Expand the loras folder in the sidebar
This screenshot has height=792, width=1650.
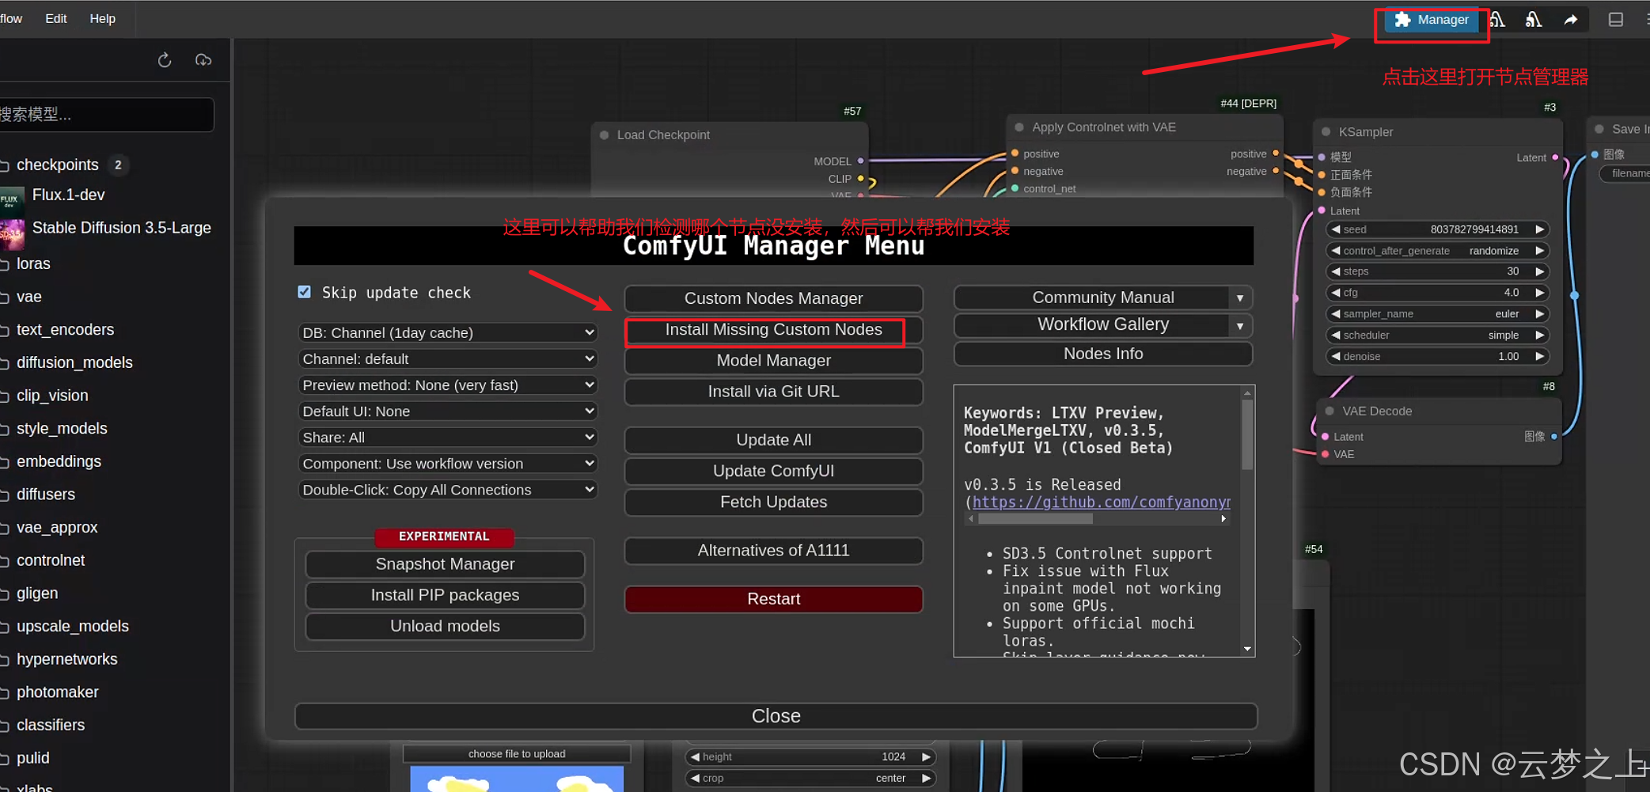pyautogui.click(x=33, y=263)
